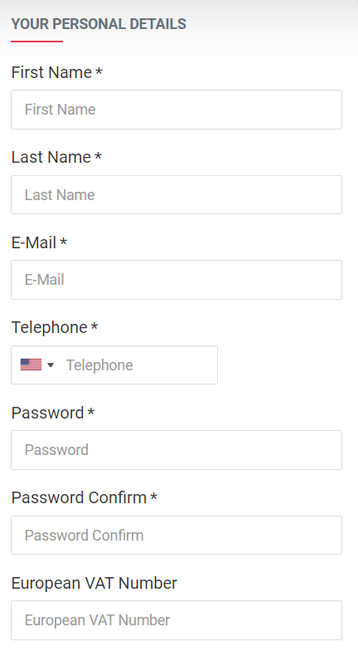Click the "Last Name" field label
This screenshot has height=656, width=358.
pyautogui.click(x=51, y=157)
